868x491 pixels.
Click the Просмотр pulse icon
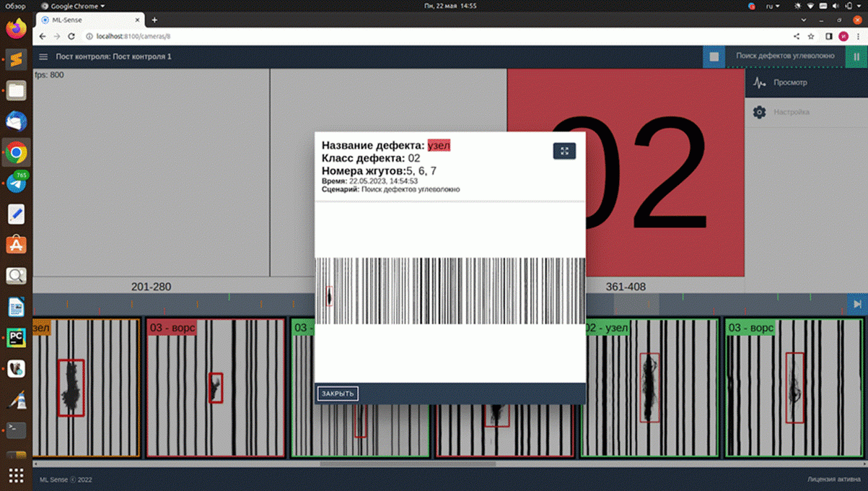pos(759,83)
